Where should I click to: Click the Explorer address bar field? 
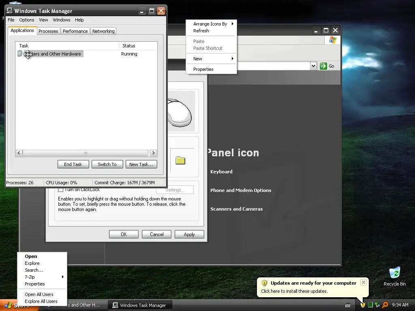click(x=274, y=66)
